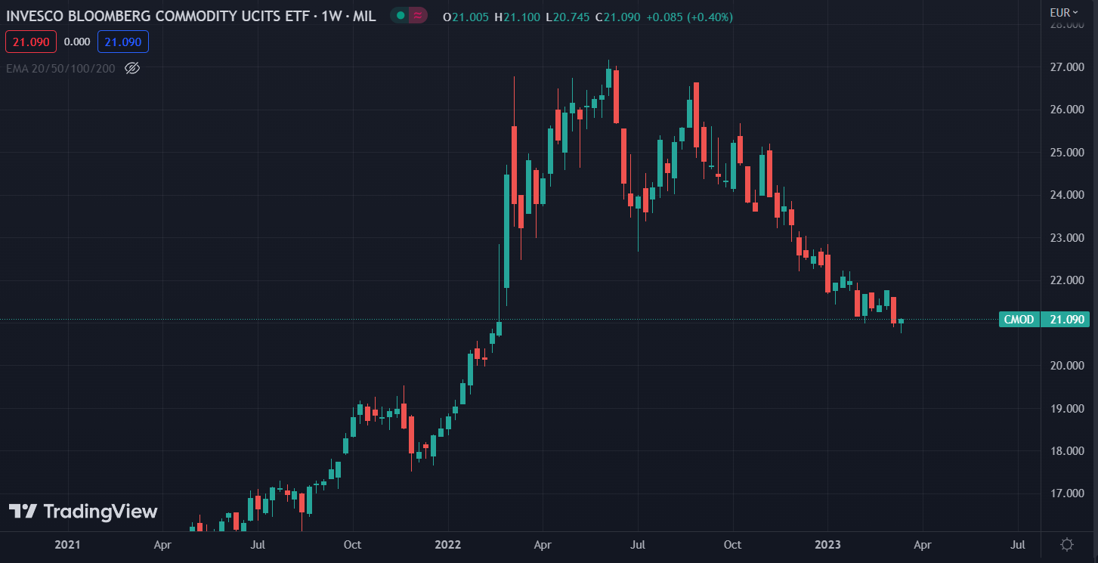The width and height of the screenshot is (1098, 563).
Task: Click the open value O21.005
Action: (x=466, y=17)
